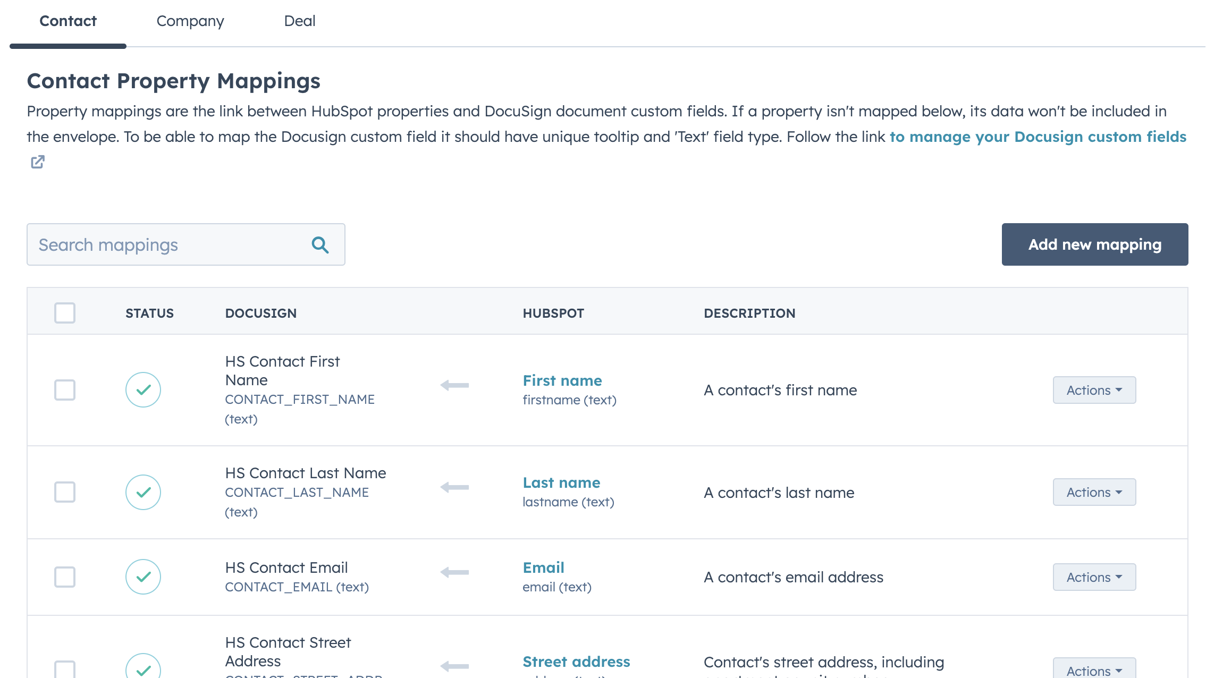
Task: Click the First name HubSpot property link
Action: 562,380
